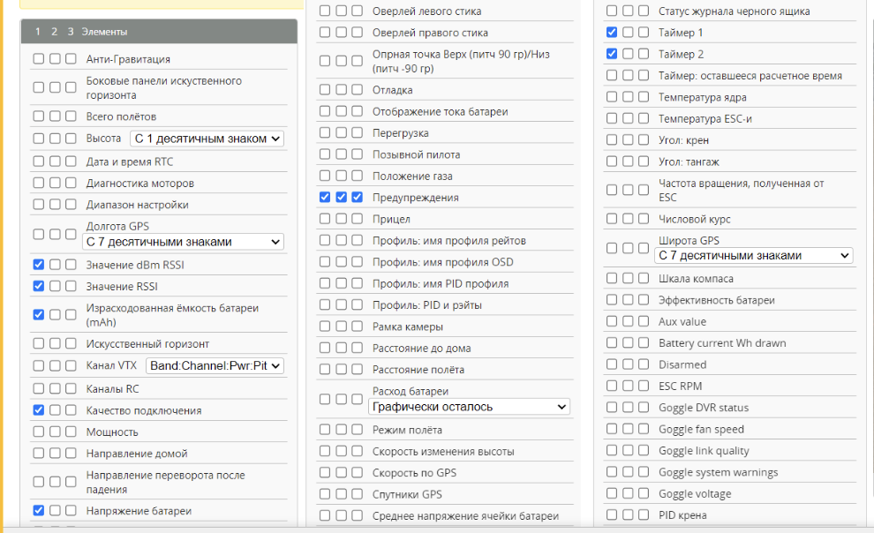
Task: Expand the Канал VTX format dropdown
Action: click(215, 365)
